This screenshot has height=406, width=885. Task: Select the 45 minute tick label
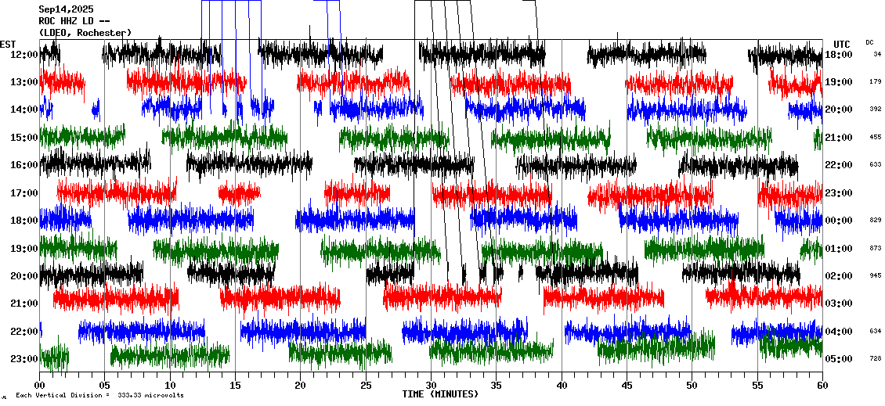627,386
